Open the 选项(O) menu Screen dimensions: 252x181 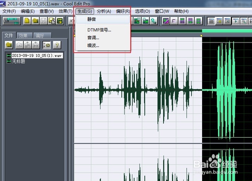point(142,11)
